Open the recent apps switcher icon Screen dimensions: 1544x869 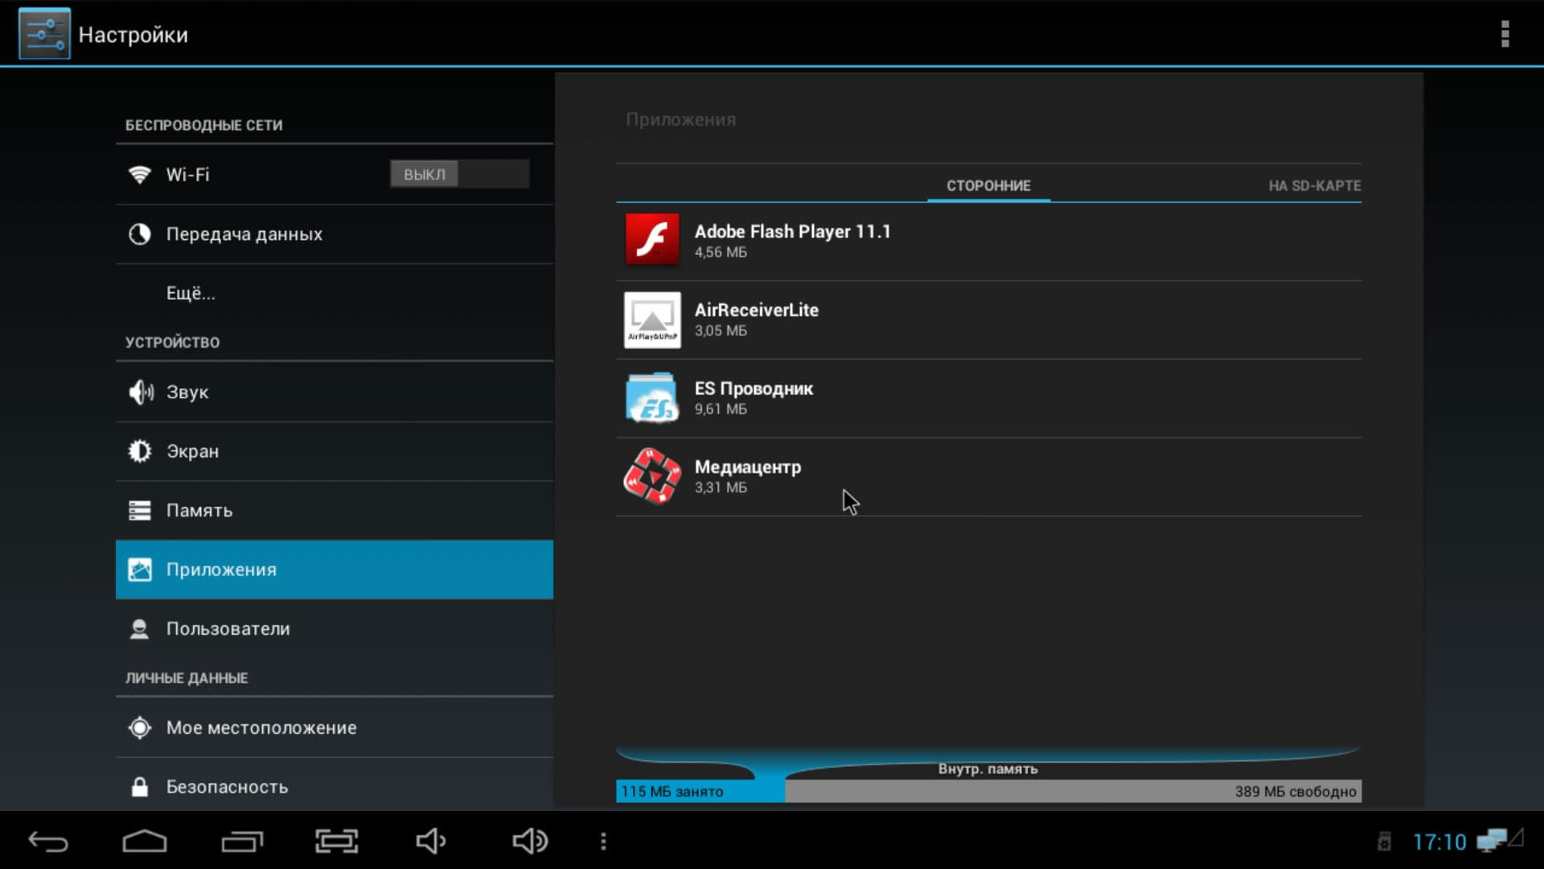(x=242, y=842)
